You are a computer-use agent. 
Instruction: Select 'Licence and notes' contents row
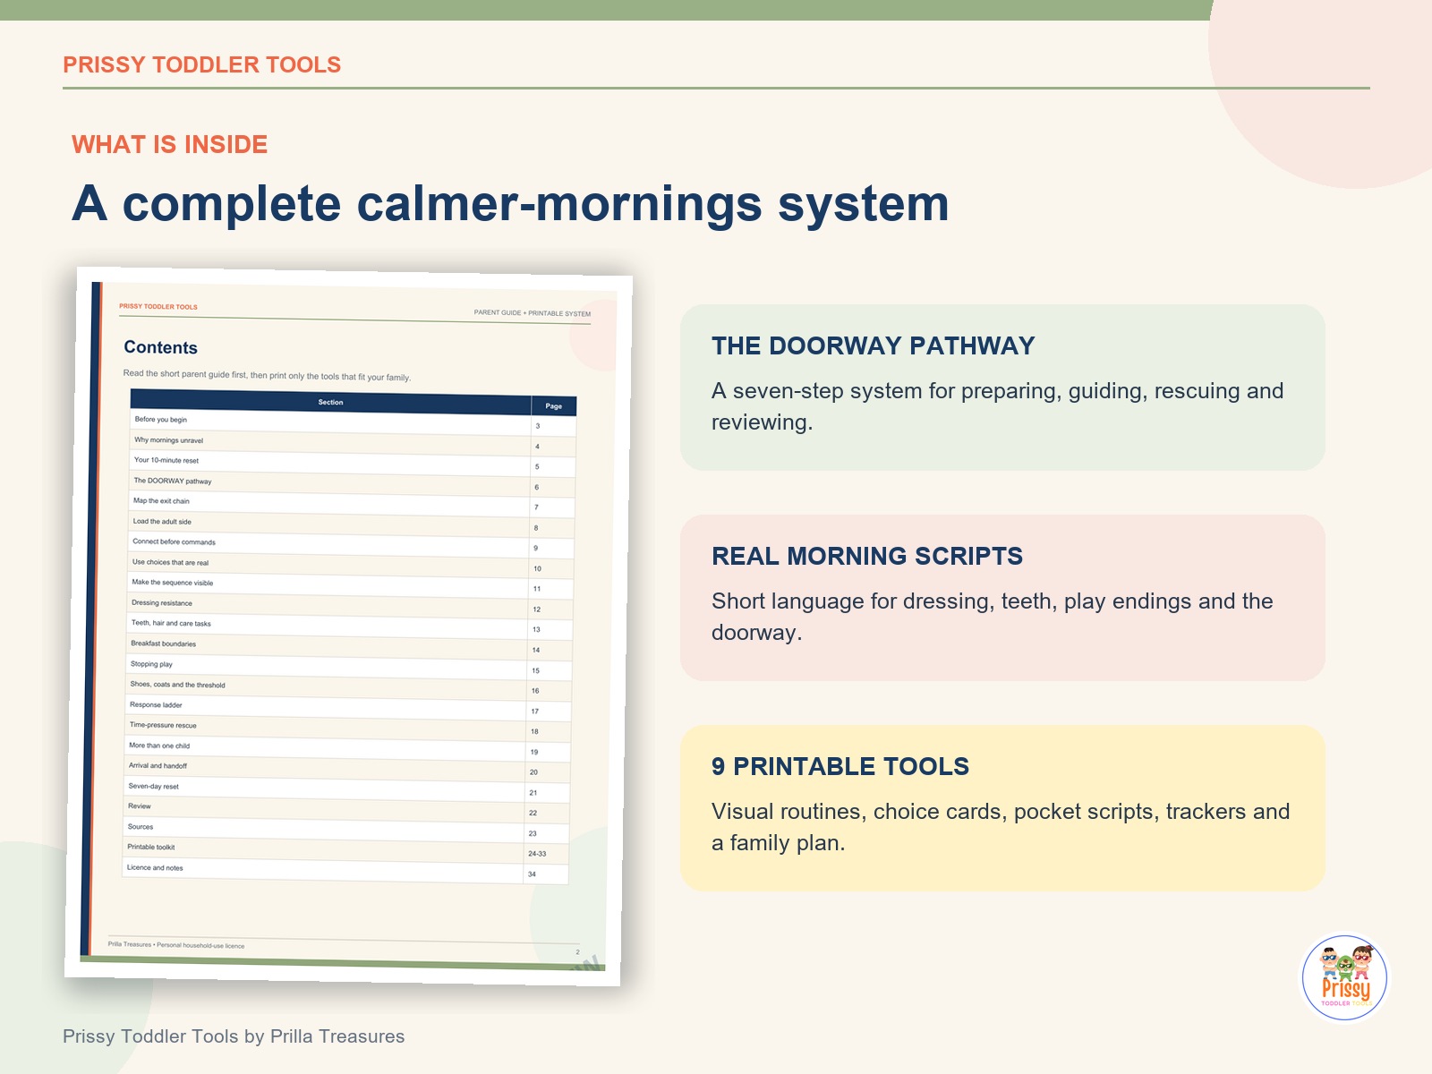point(345,871)
